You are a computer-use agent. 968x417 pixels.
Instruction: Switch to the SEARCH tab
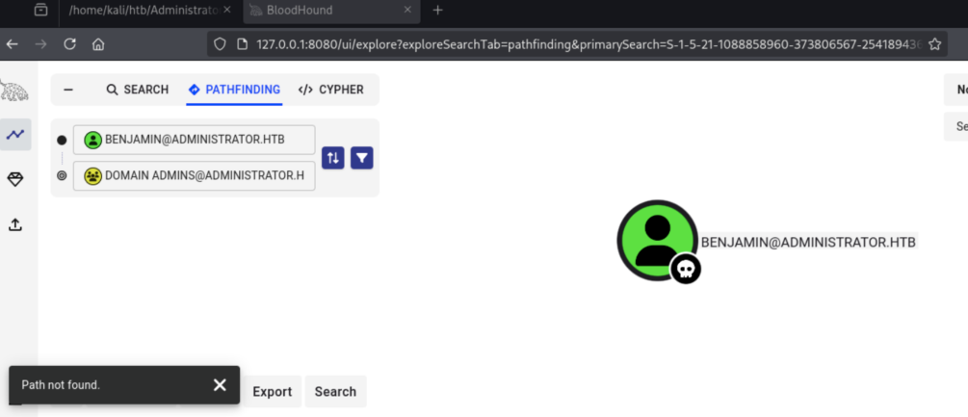click(x=137, y=90)
